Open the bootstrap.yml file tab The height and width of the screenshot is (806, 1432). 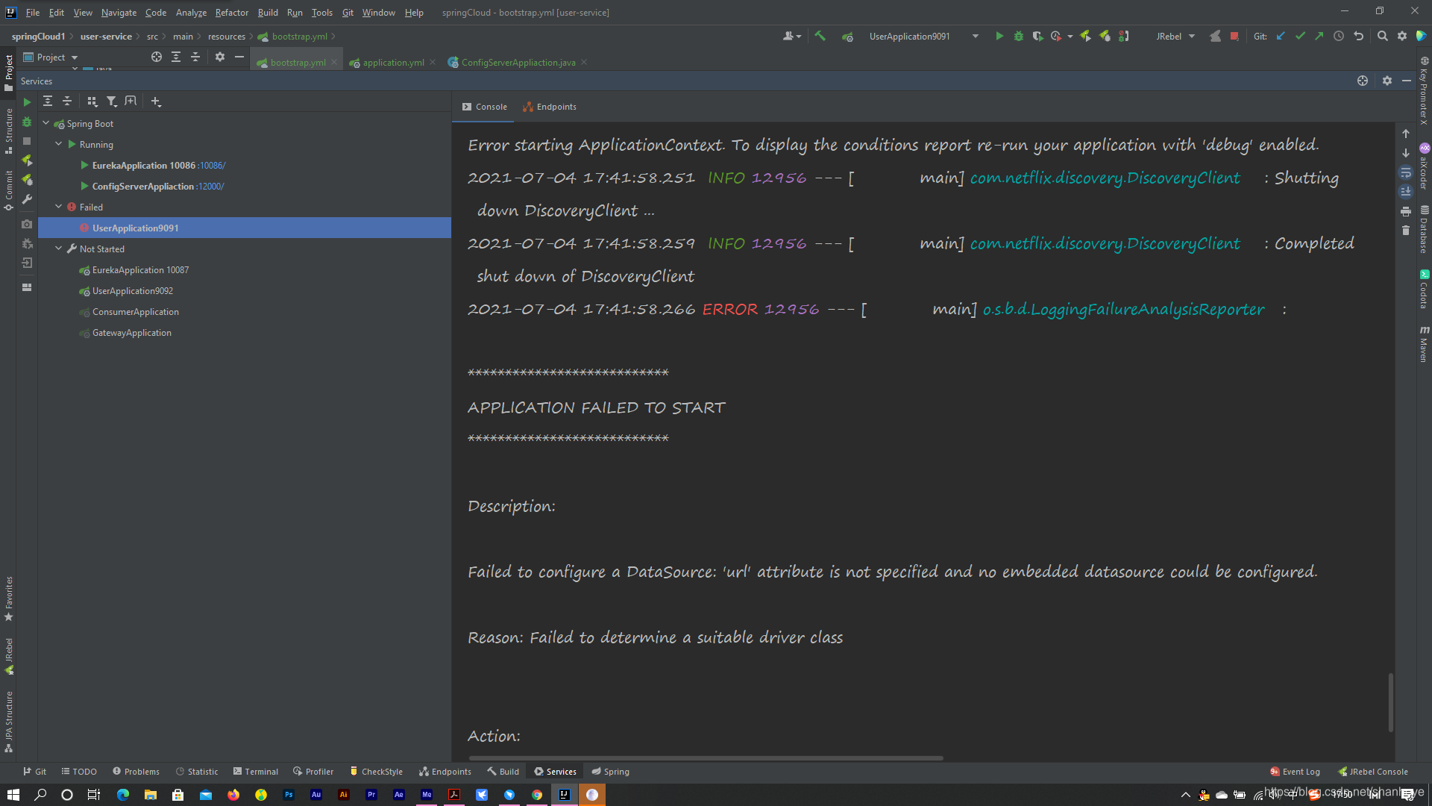pos(297,62)
